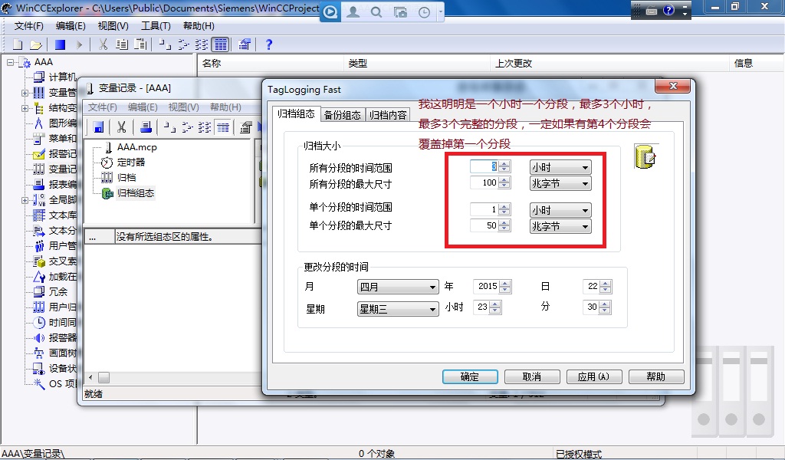The height and width of the screenshot is (460, 785).
Task: Click the 确定 button
Action: click(x=470, y=376)
